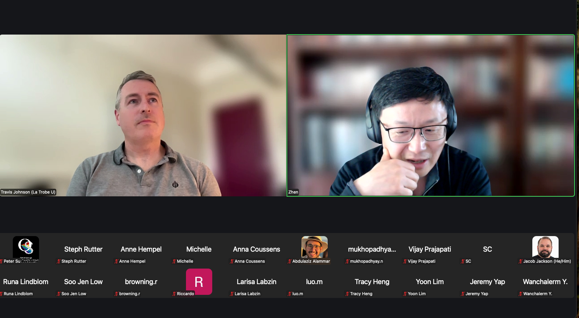579x318 pixels.
Task: Click Jacob Jackson's profile picture
Action: [545, 247]
